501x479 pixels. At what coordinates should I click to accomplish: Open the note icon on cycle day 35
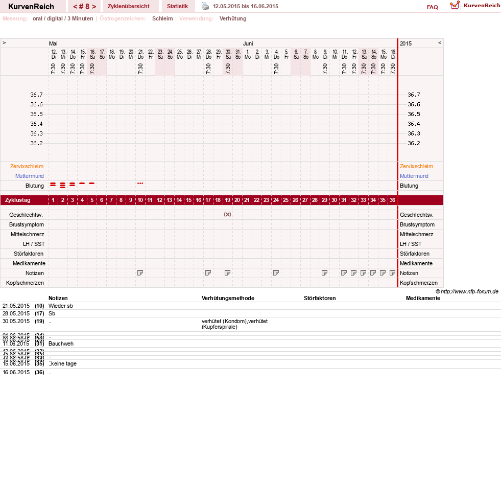[383, 273]
